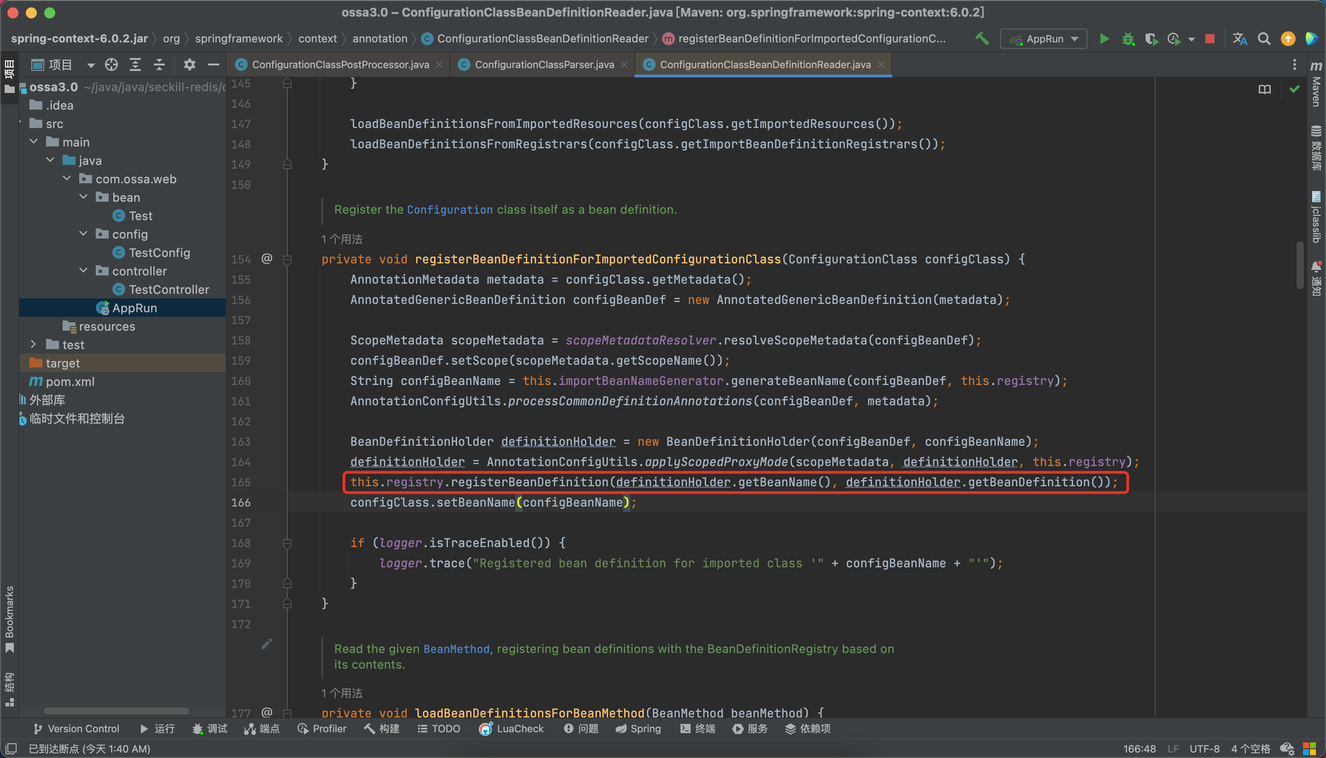Click the Configuration link in doc comment
The height and width of the screenshot is (758, 1326).
(x=450, y=210)
